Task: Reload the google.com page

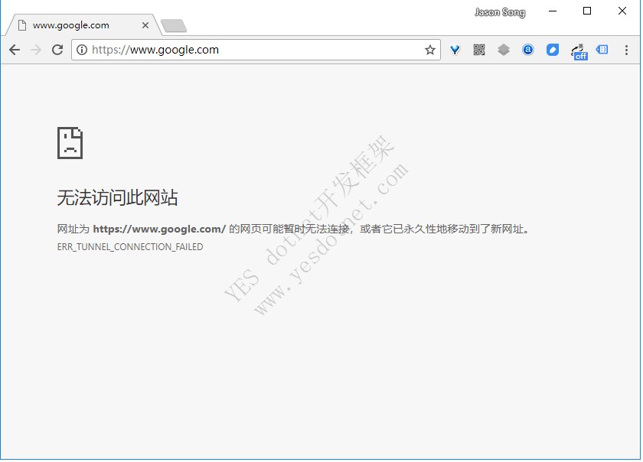Action: pos(57,50)
